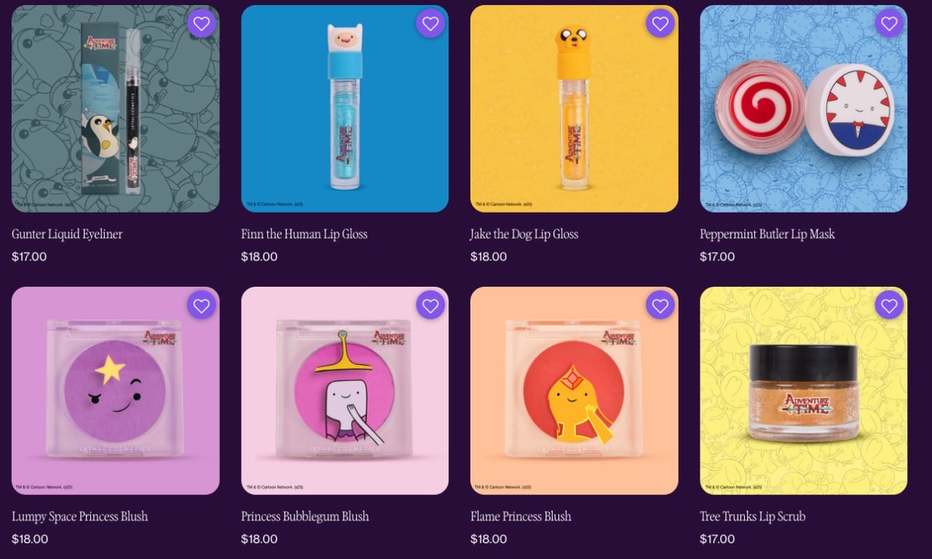The width and height of the screenshot is (932, 559).
Task: Follow the Finn the Human Lip Gloss link
Action: click(x=304, y=234)
